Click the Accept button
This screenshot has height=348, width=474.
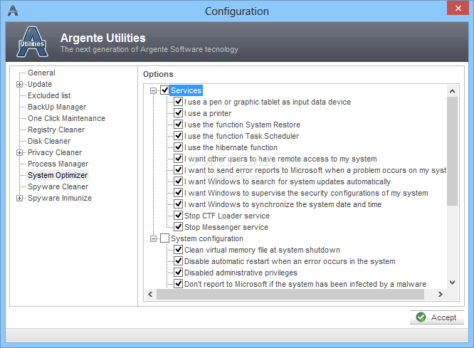tap(437, 317)
